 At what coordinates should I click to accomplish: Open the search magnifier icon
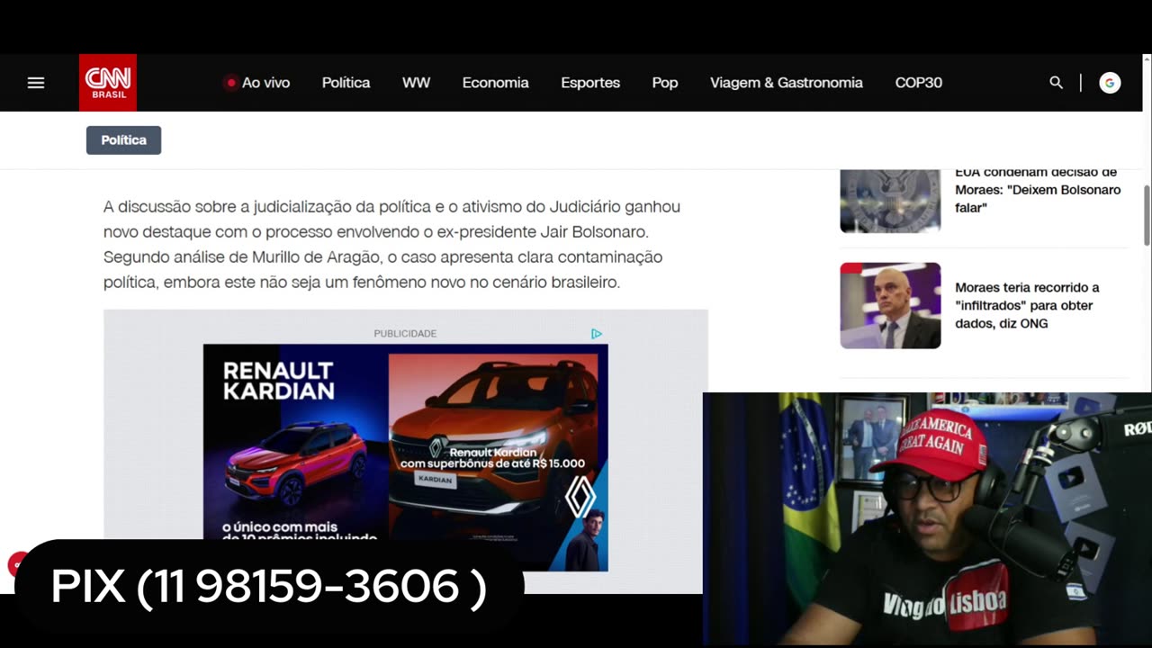click(x=1057, y=83)
